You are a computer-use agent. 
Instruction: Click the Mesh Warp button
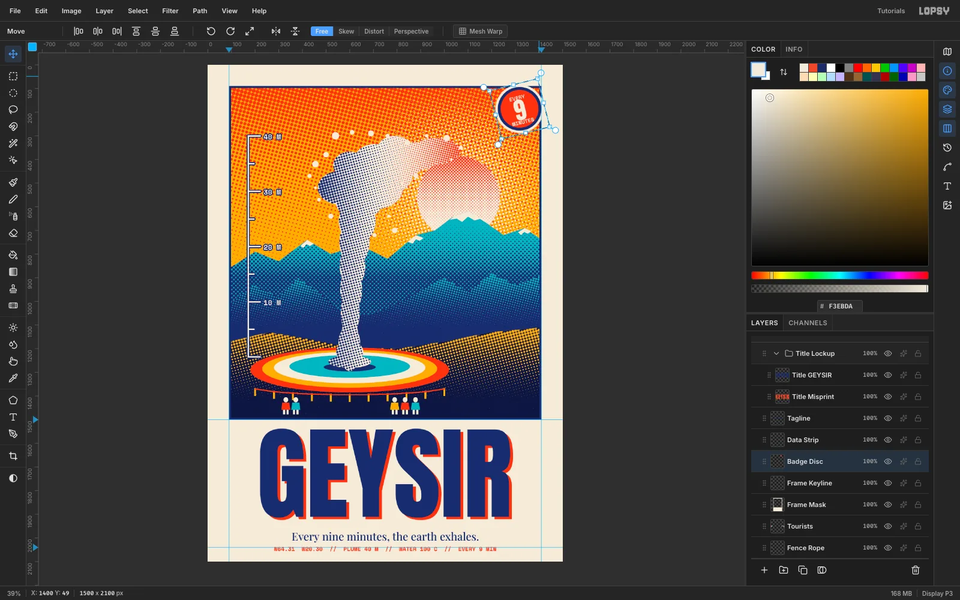click(481, 31)
